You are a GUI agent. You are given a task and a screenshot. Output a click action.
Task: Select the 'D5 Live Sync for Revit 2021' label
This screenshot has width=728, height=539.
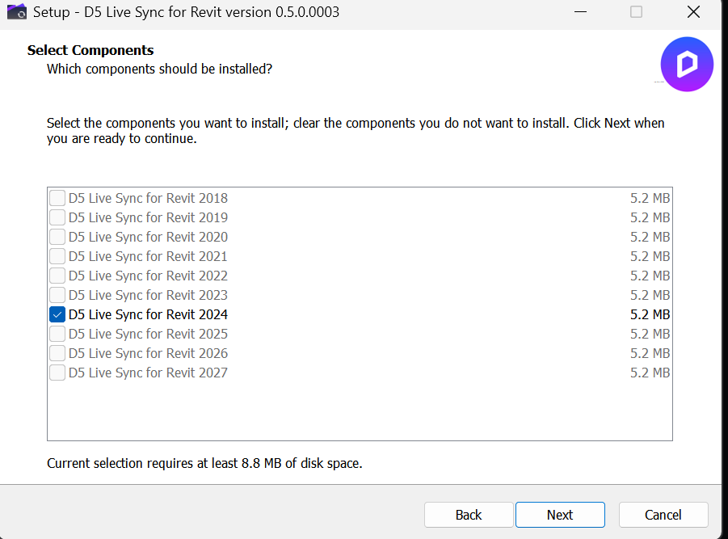(148, 256)
